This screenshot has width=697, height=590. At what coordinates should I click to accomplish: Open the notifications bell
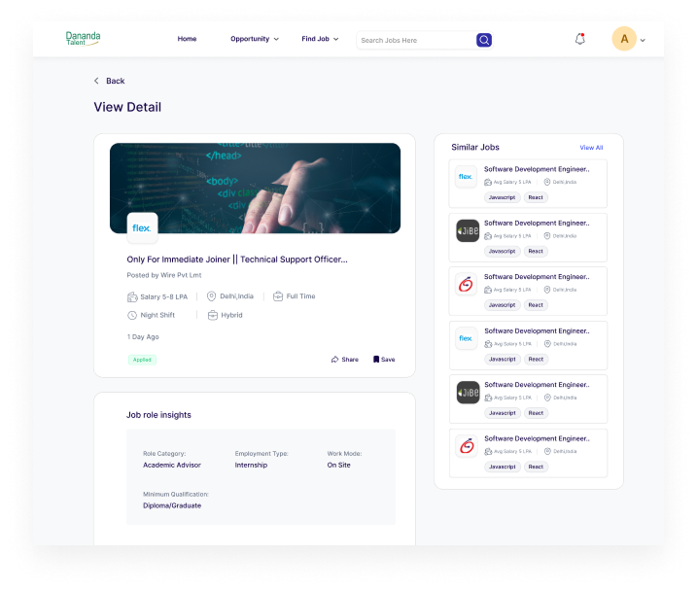[580, 39]
